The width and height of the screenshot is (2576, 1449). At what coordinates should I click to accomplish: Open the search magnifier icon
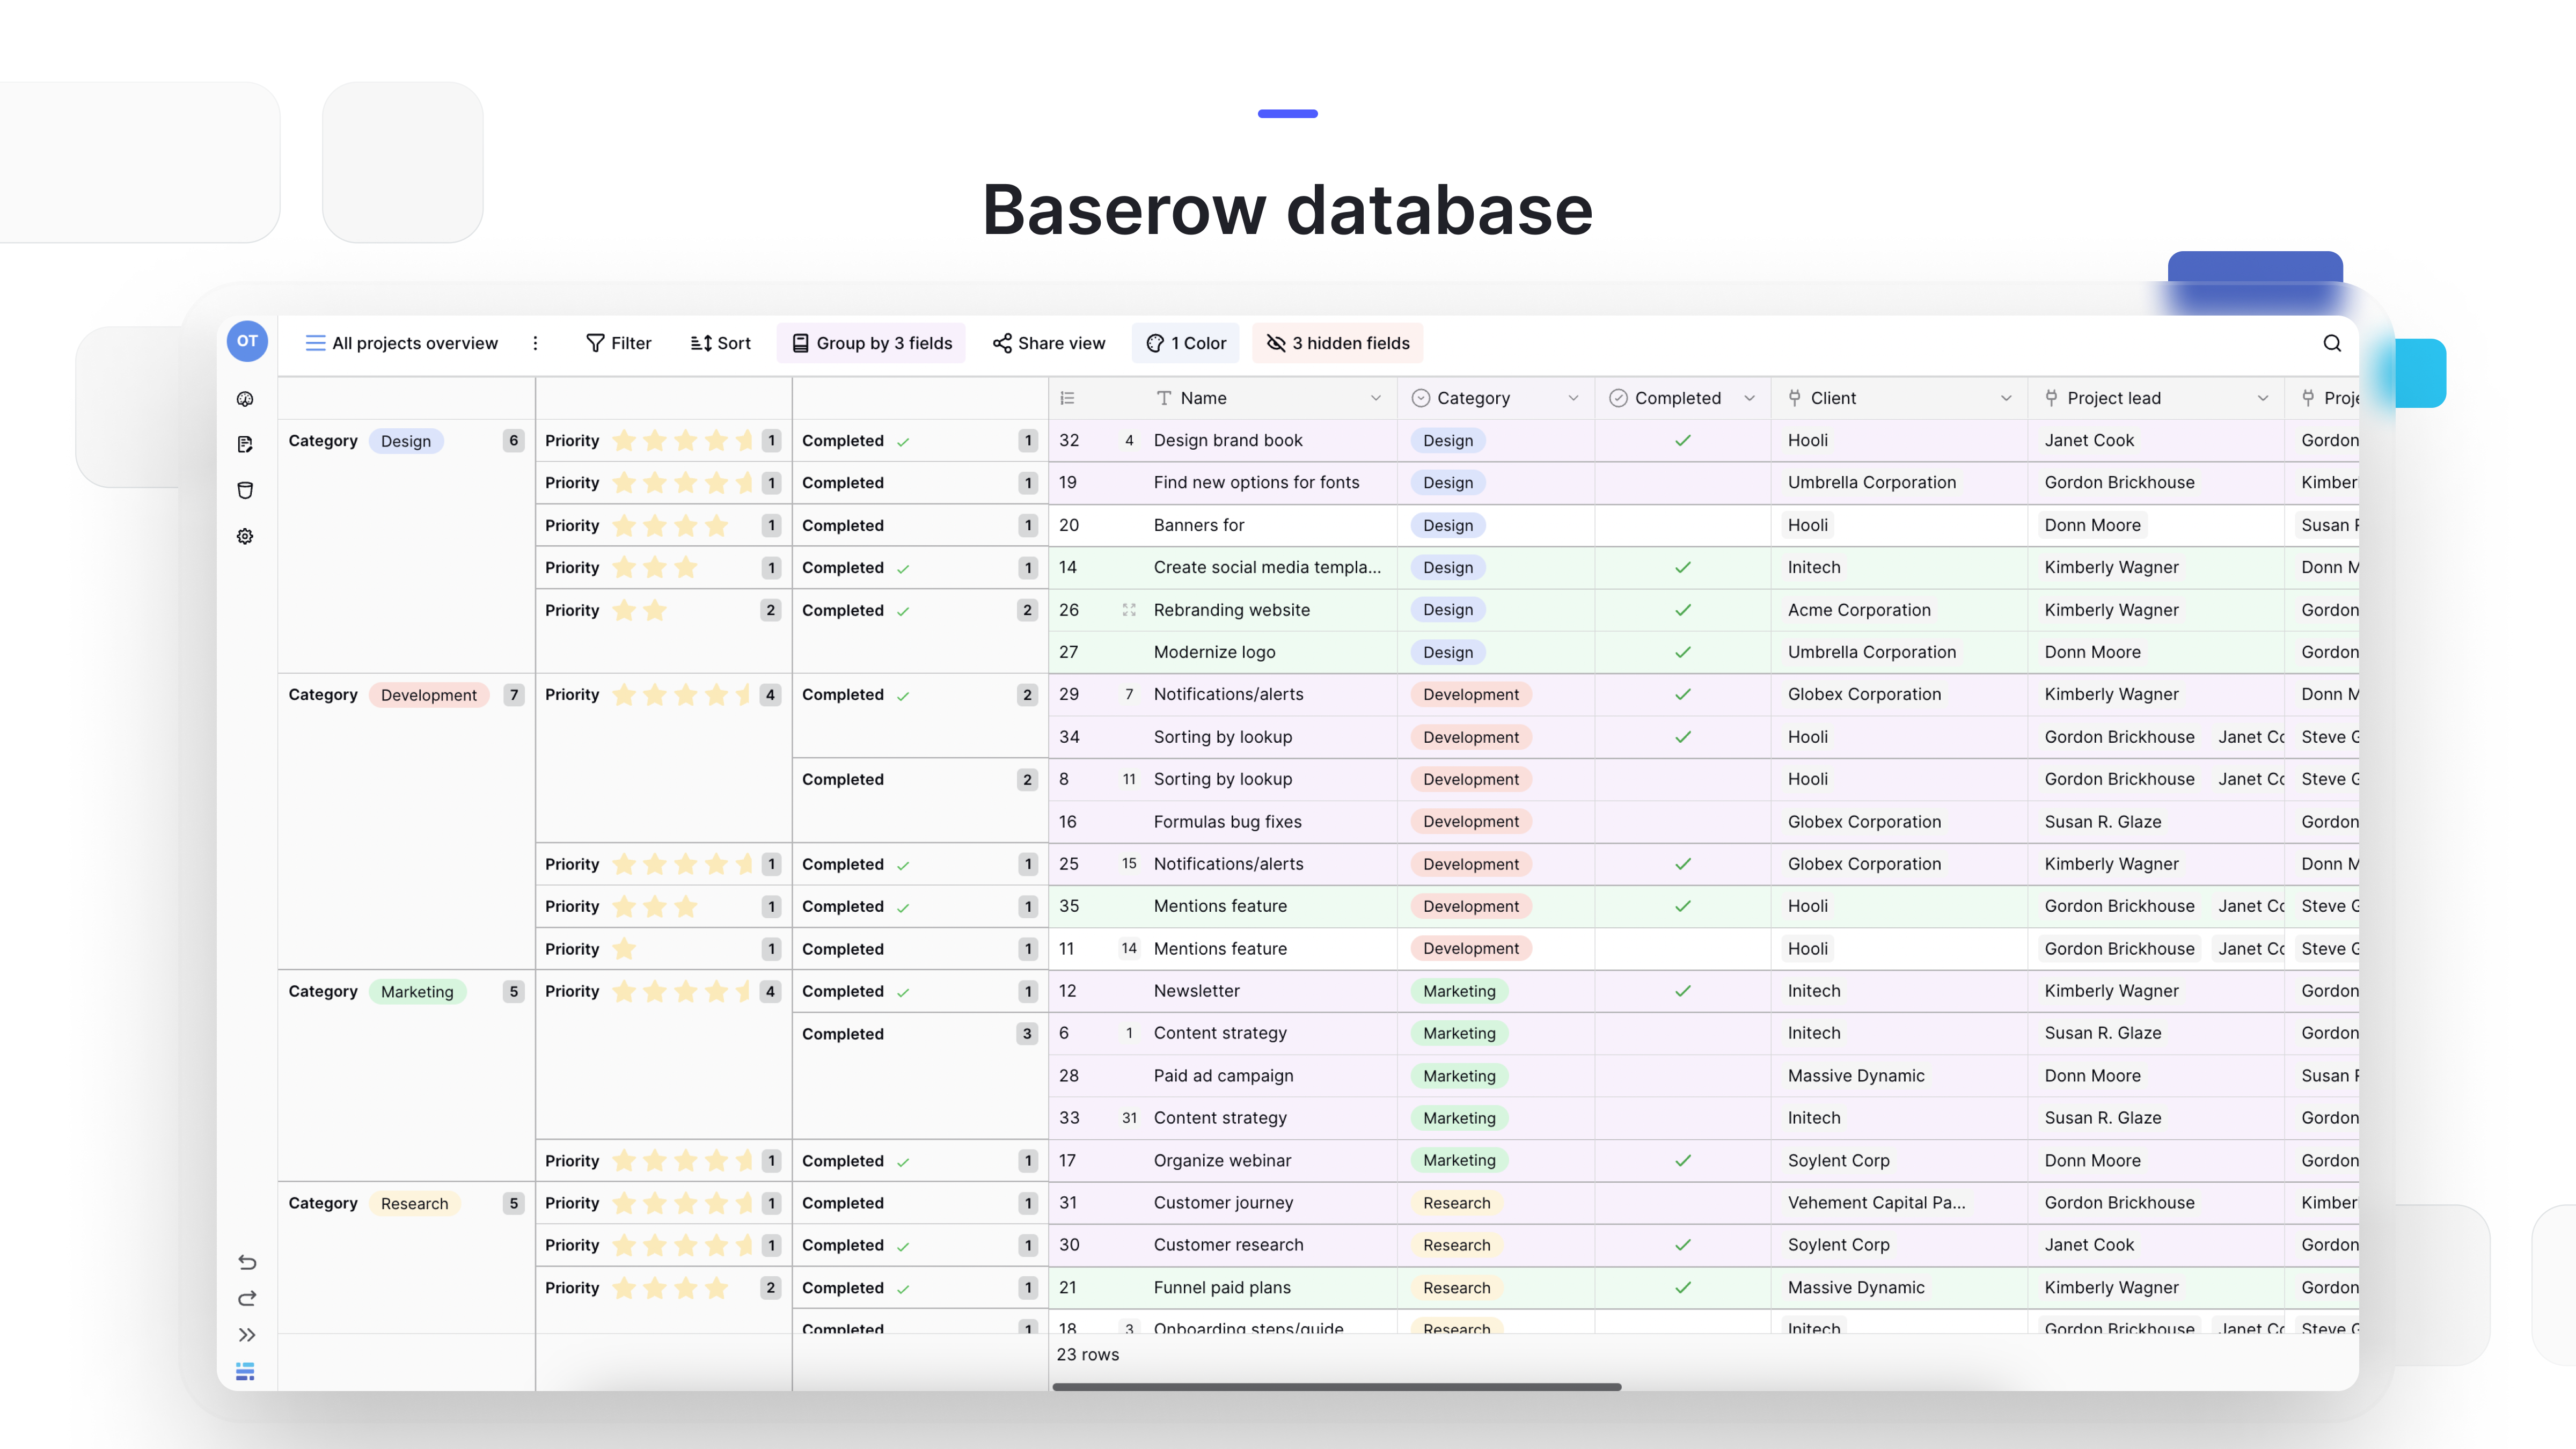pyautogui.click(x=2332, y=343)
